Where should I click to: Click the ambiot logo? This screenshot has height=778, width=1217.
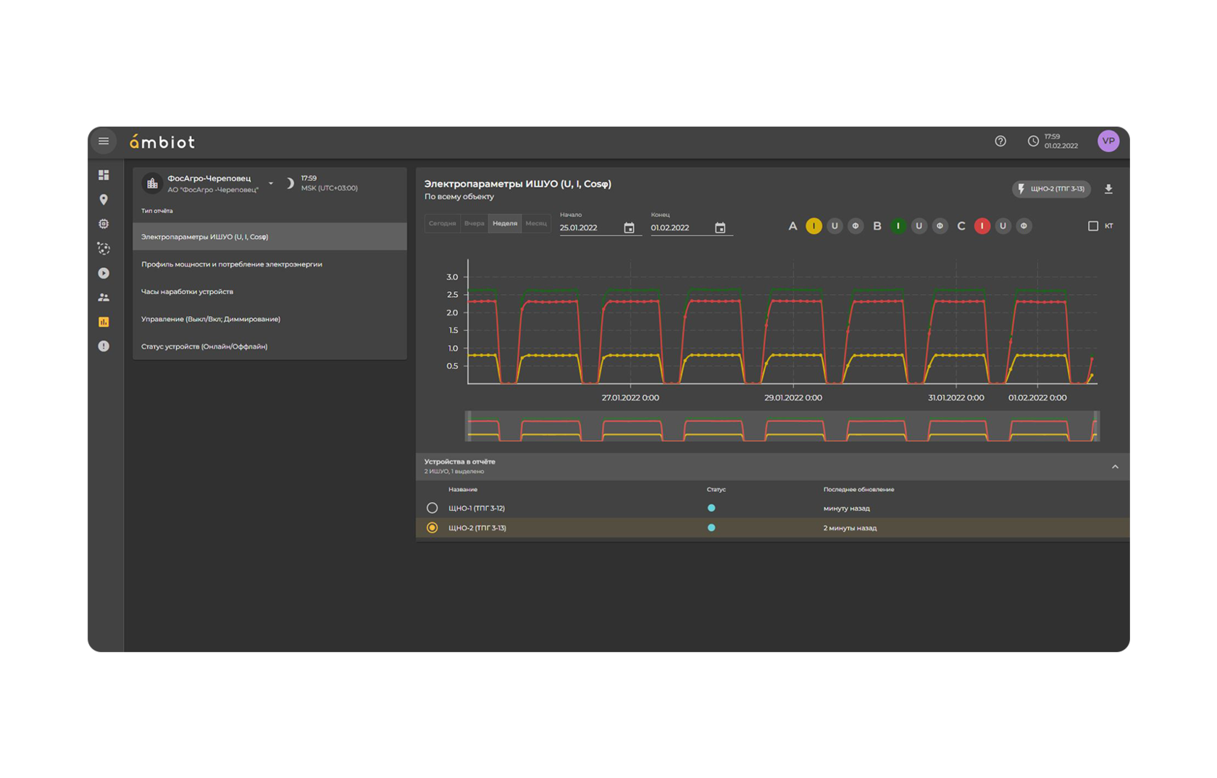point(162,142)
